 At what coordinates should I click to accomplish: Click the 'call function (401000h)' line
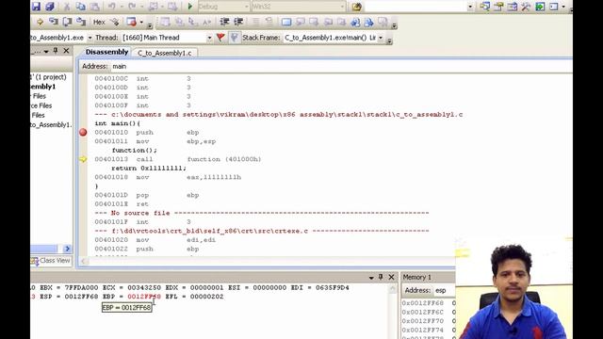178,159
